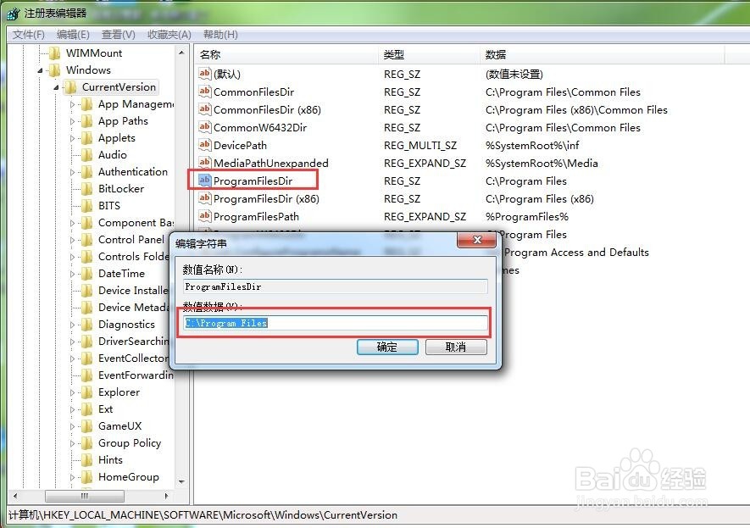The width and height of the screenshot is (750, 528).
Task: Click the 数值数据 input field
Action: [336, 323]
